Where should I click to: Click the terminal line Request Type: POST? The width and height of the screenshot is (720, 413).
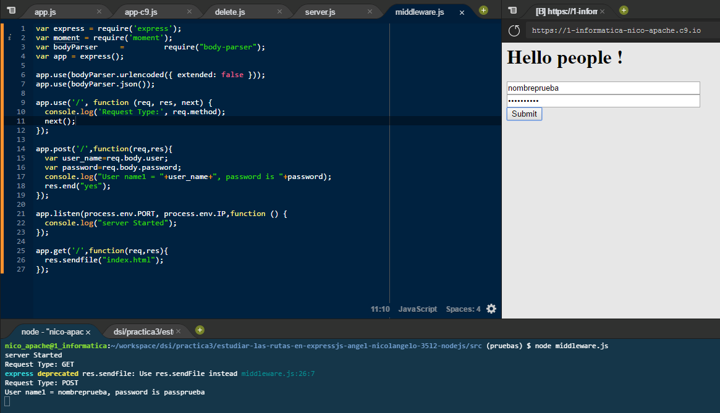(42, 383)
